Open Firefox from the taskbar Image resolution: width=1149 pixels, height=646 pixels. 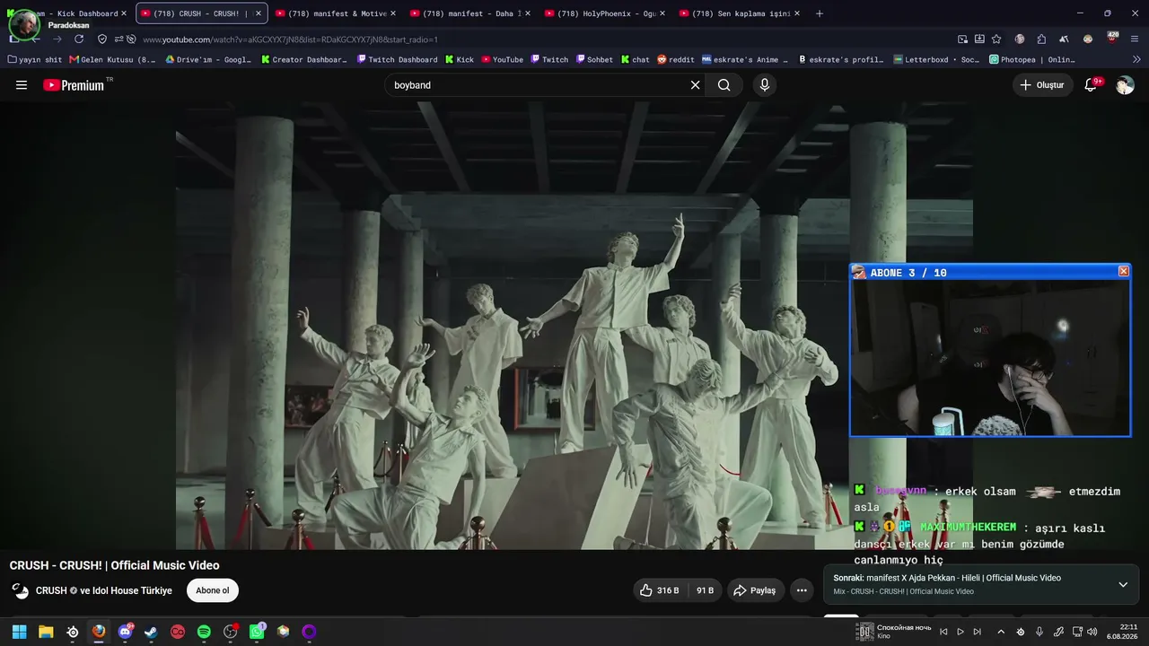click(99, 632)
